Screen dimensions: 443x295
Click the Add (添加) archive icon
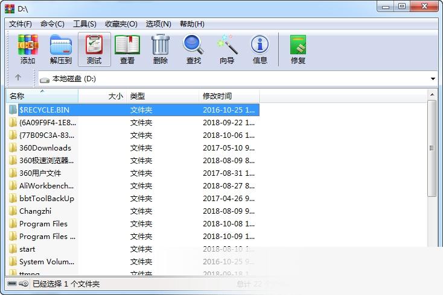pyautogui.click(x=28, y=45)
